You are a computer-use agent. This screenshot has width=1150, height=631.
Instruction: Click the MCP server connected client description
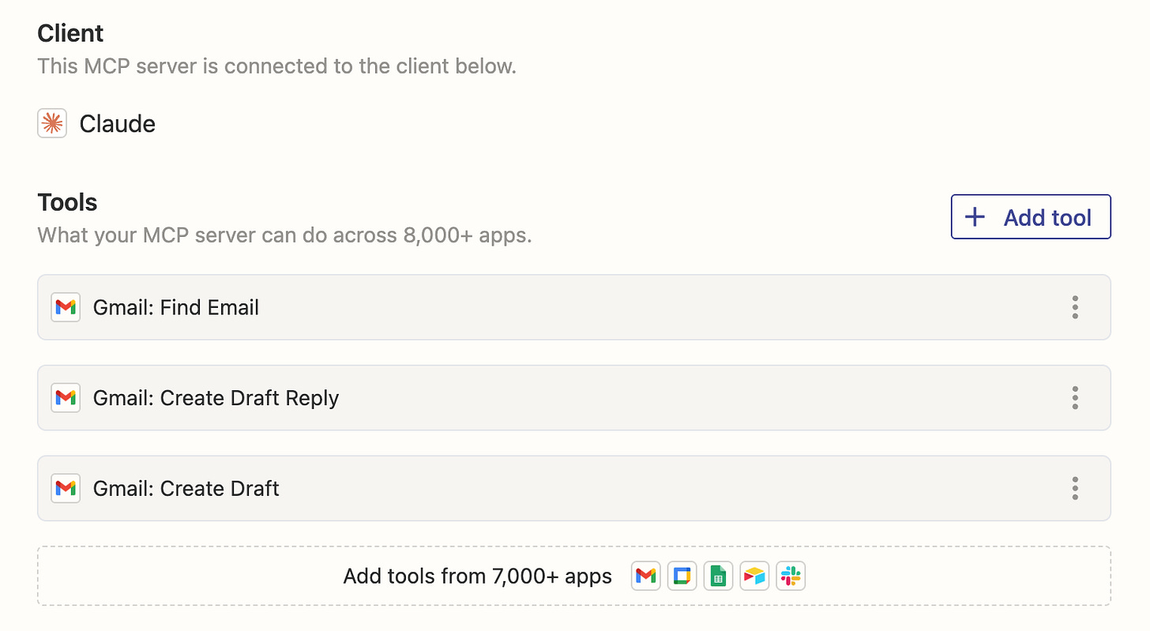tap(277, 66)
